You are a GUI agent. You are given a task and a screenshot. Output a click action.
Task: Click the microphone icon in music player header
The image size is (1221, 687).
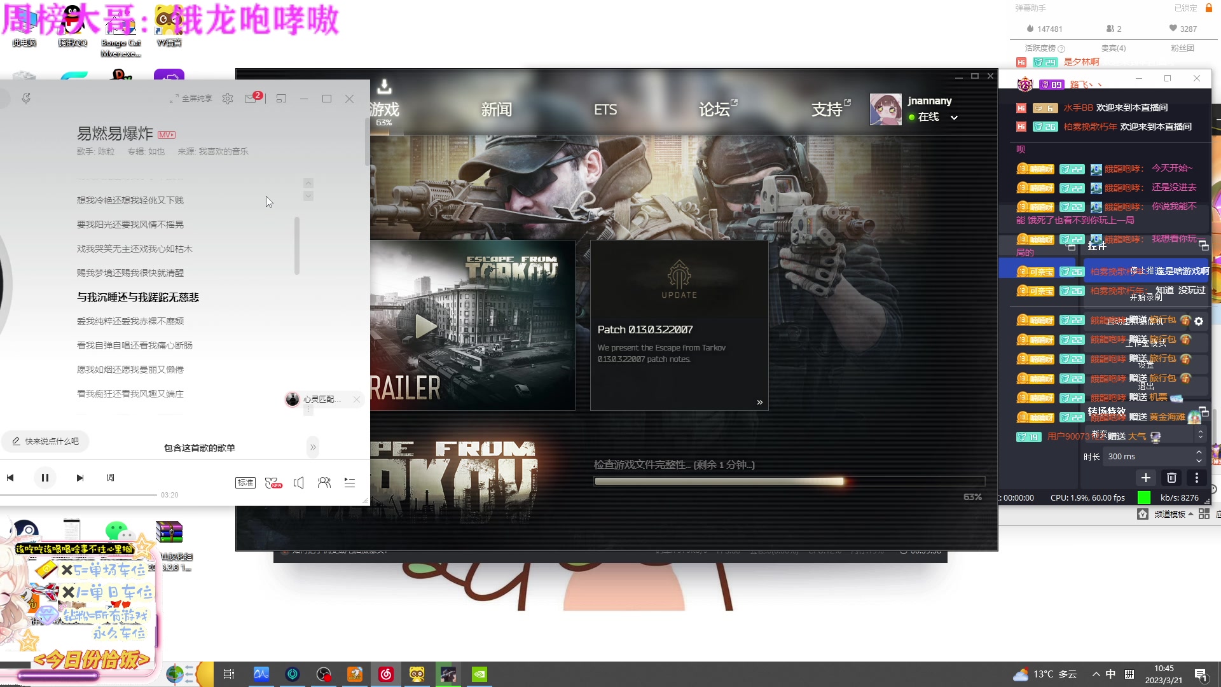(26, 99)
